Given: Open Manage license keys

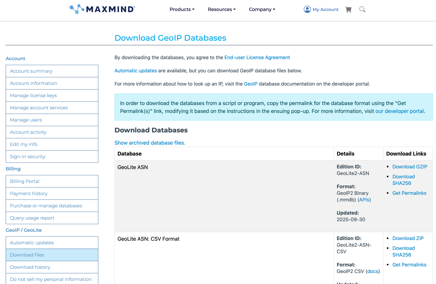Looking at the screenshot, I should [52, 95].
